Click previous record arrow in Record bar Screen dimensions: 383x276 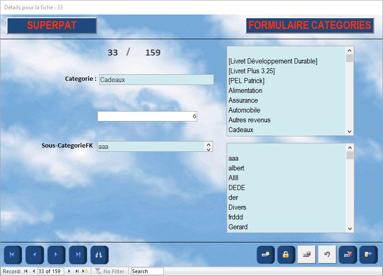(34, 271)
